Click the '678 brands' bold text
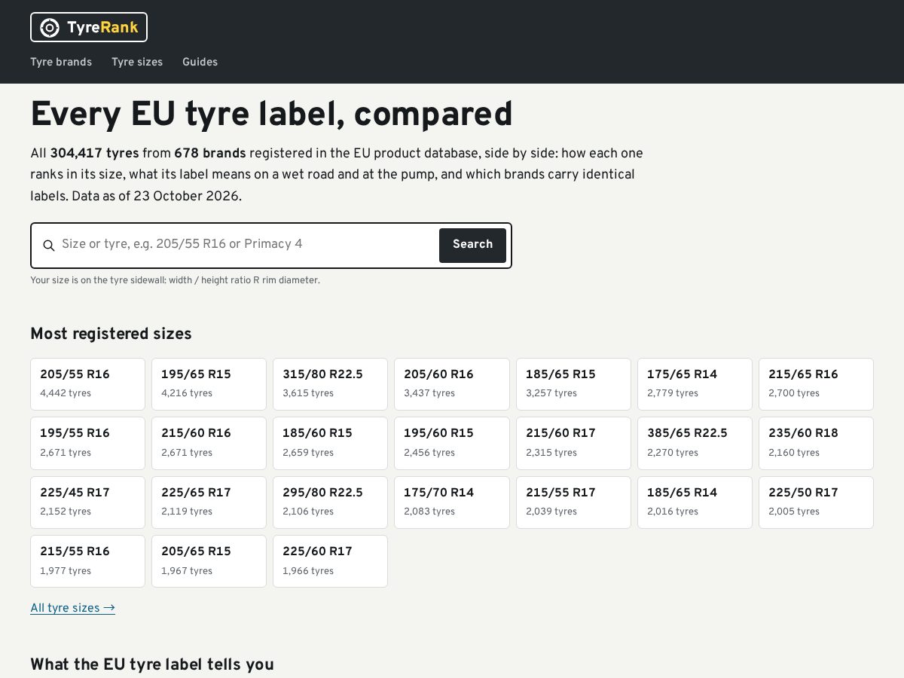Screen dimensions: 904x678 (x=210, y=154)
